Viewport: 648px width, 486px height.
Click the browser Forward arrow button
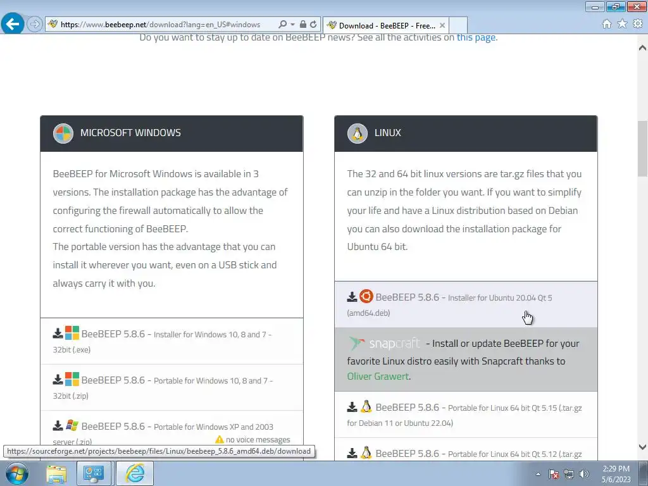coord(35,25)
